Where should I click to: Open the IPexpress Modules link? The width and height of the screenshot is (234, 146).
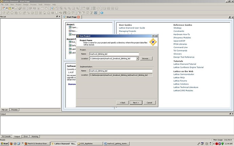[x=182, y=38]
